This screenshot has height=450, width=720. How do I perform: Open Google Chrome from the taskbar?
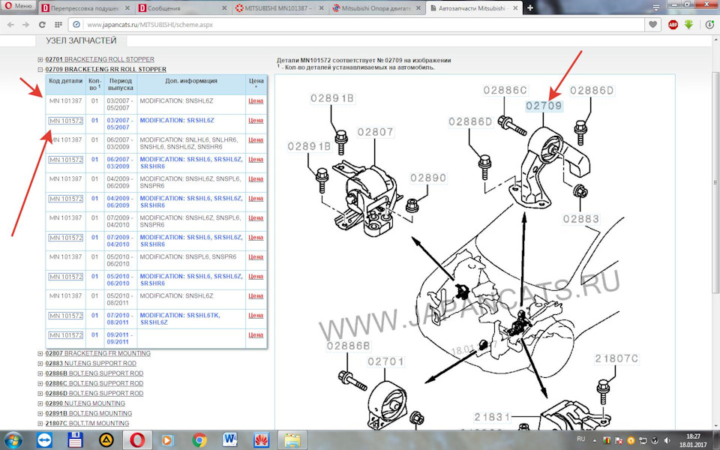[x=199, y=439]
